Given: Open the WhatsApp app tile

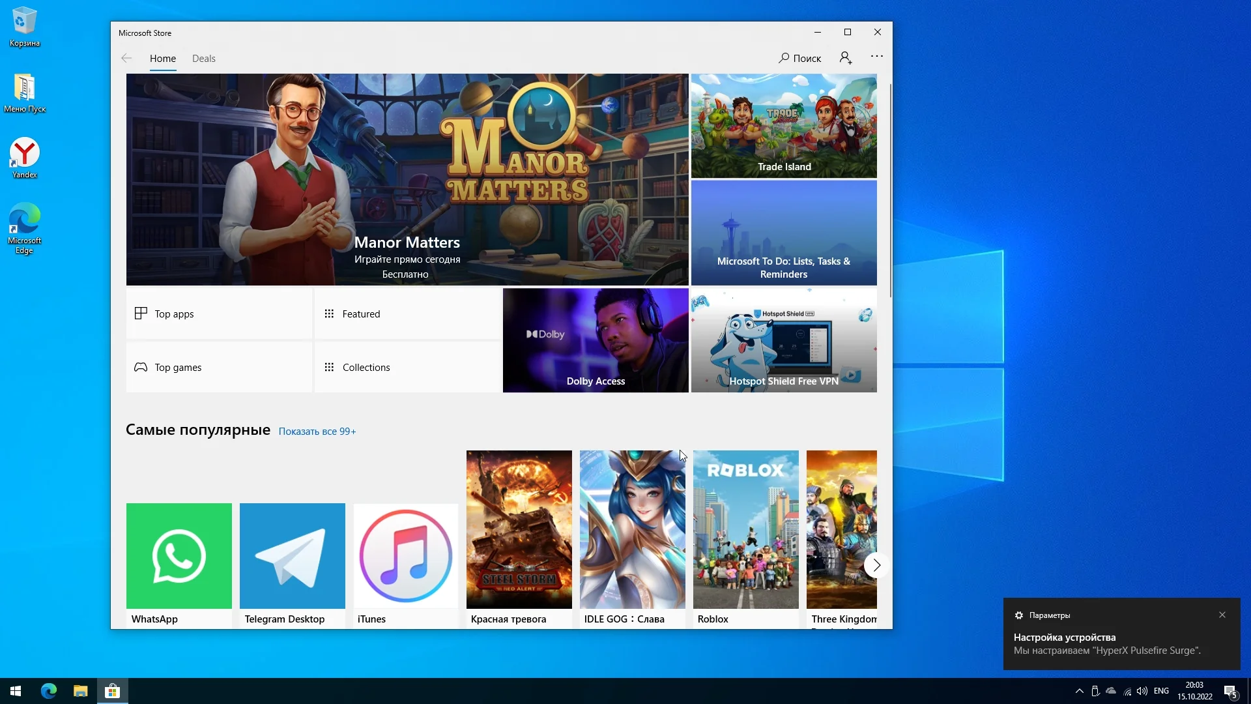Looking at the screenshot, I should coord(179,556).
